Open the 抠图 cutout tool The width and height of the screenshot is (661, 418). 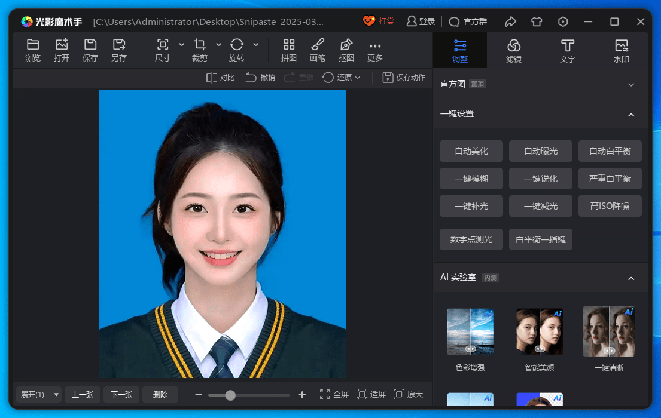click(346, 50)
